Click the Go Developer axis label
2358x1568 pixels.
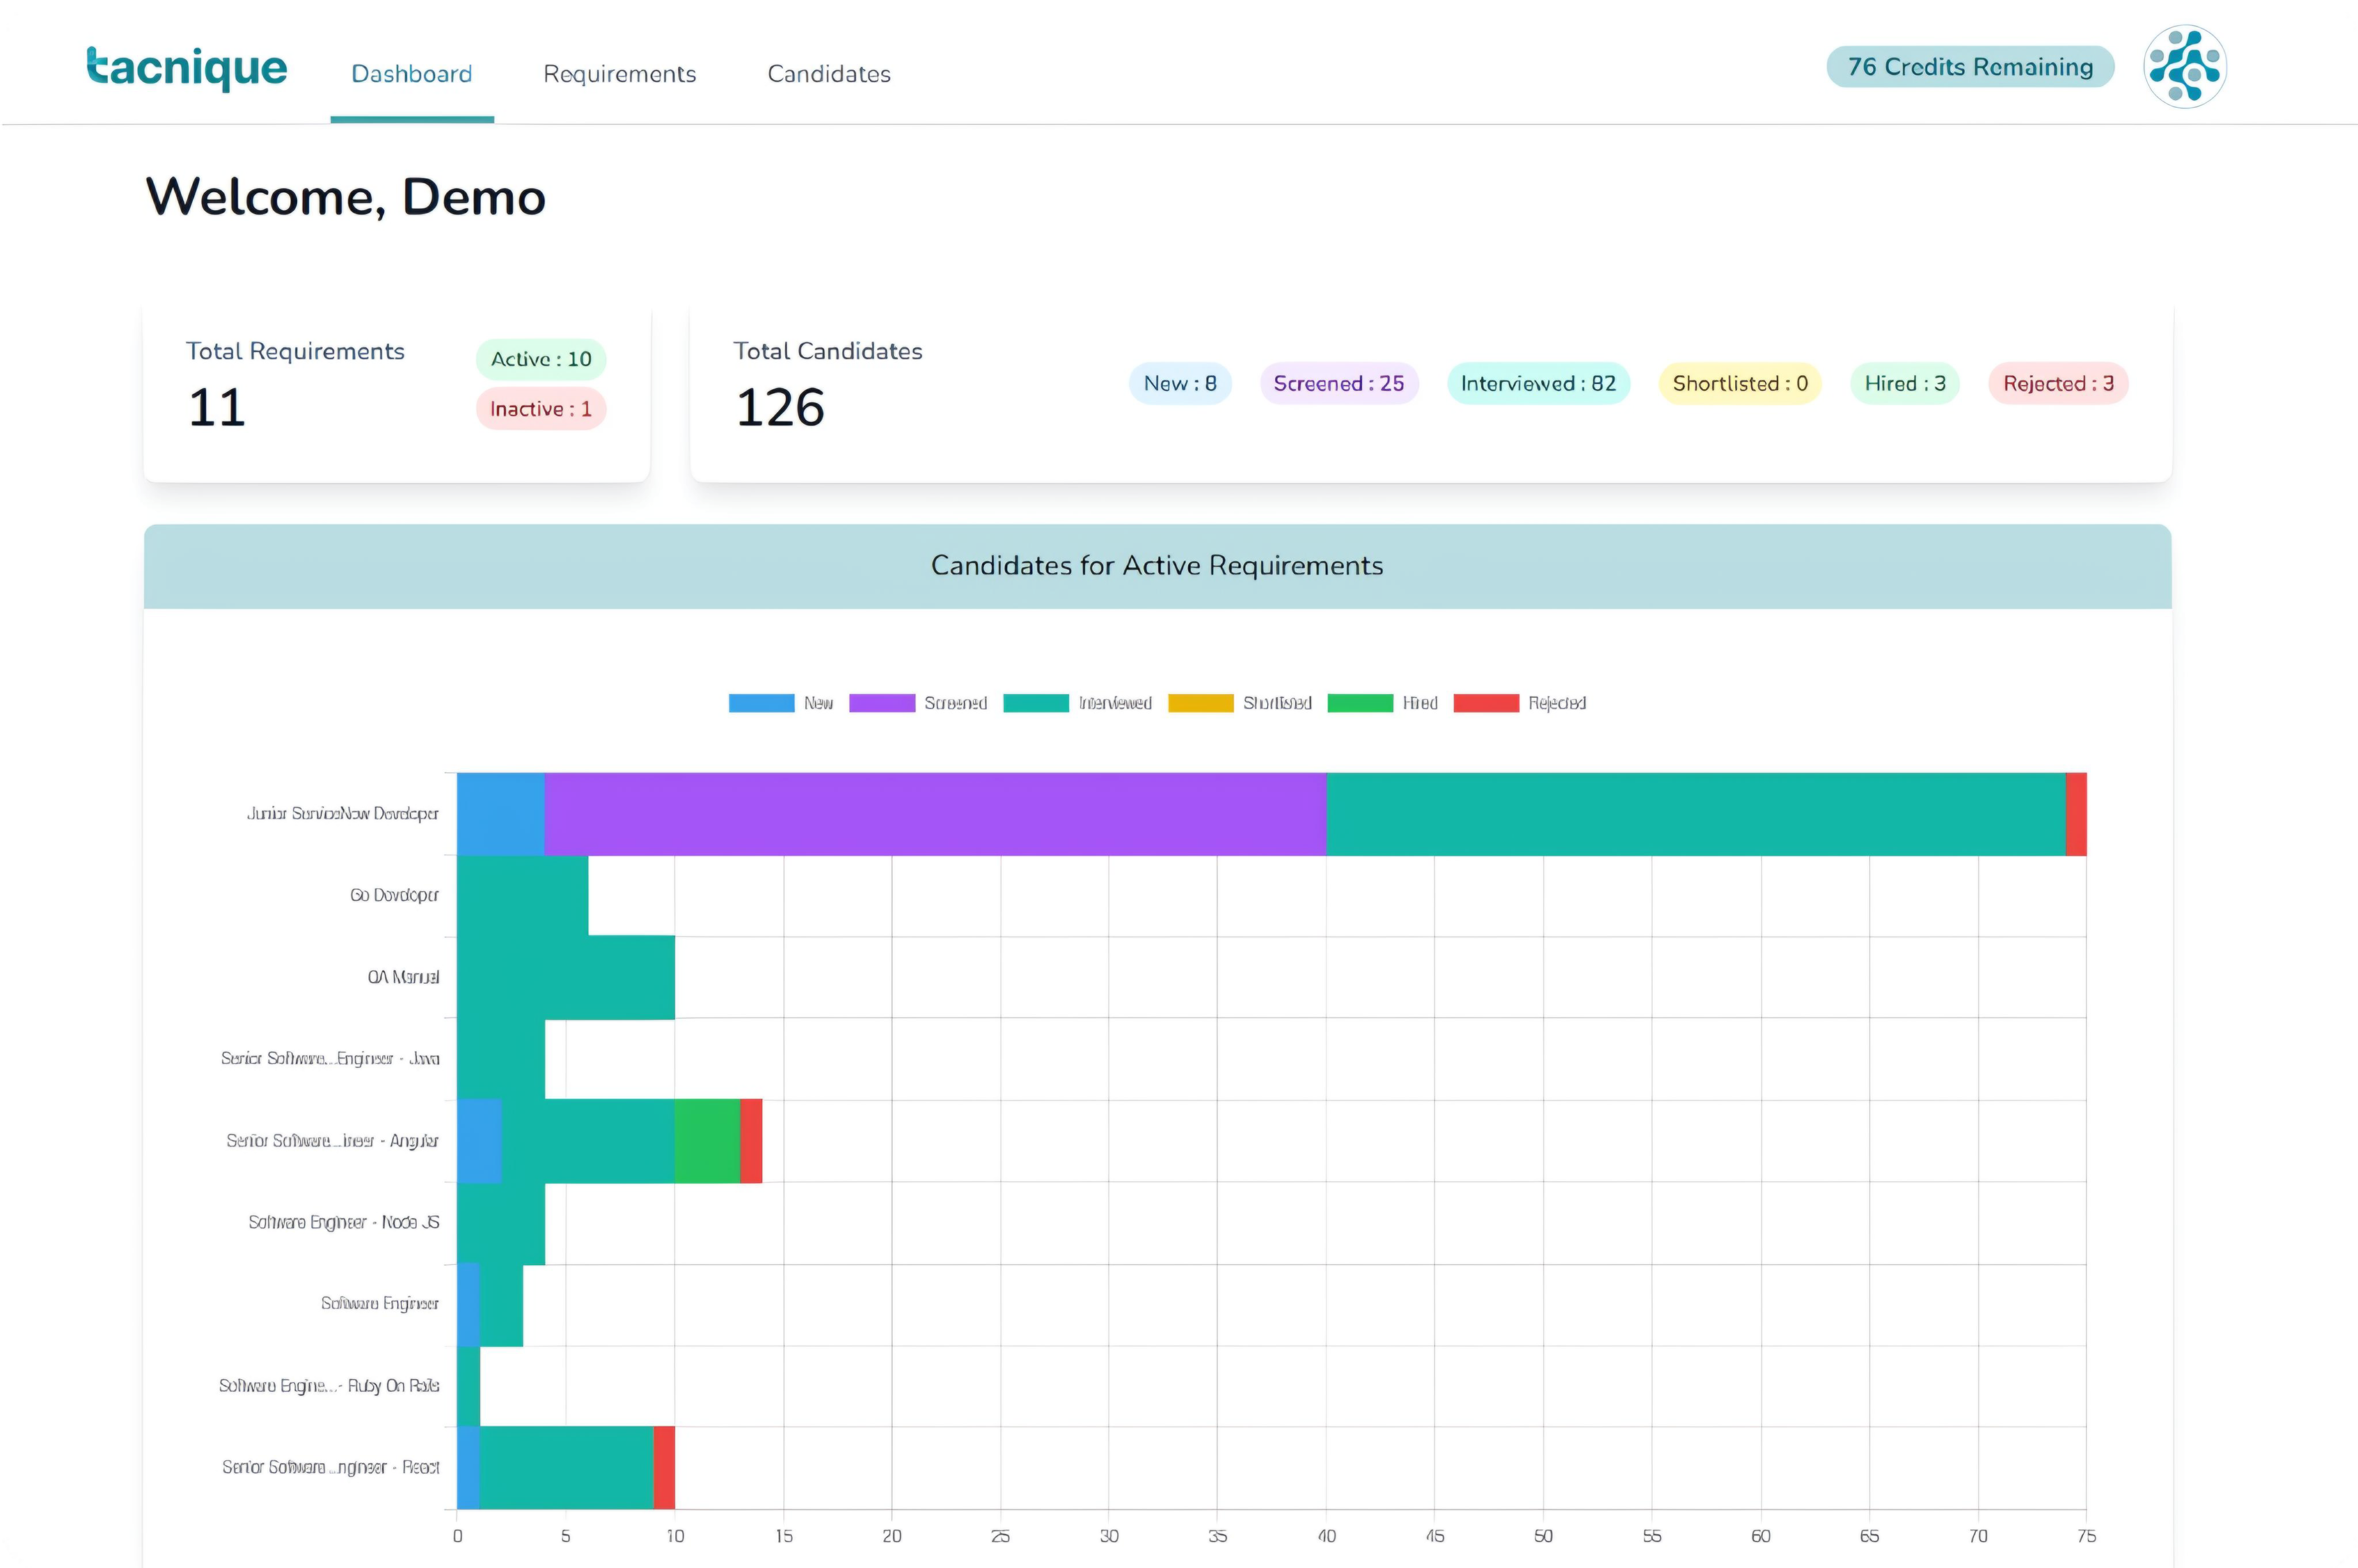[x=394, y=896]
